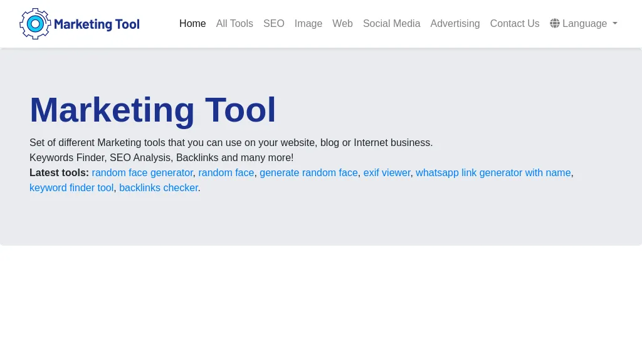Open the random face generator link
This screenshot has height=361, width=642.
pos(142,172)
